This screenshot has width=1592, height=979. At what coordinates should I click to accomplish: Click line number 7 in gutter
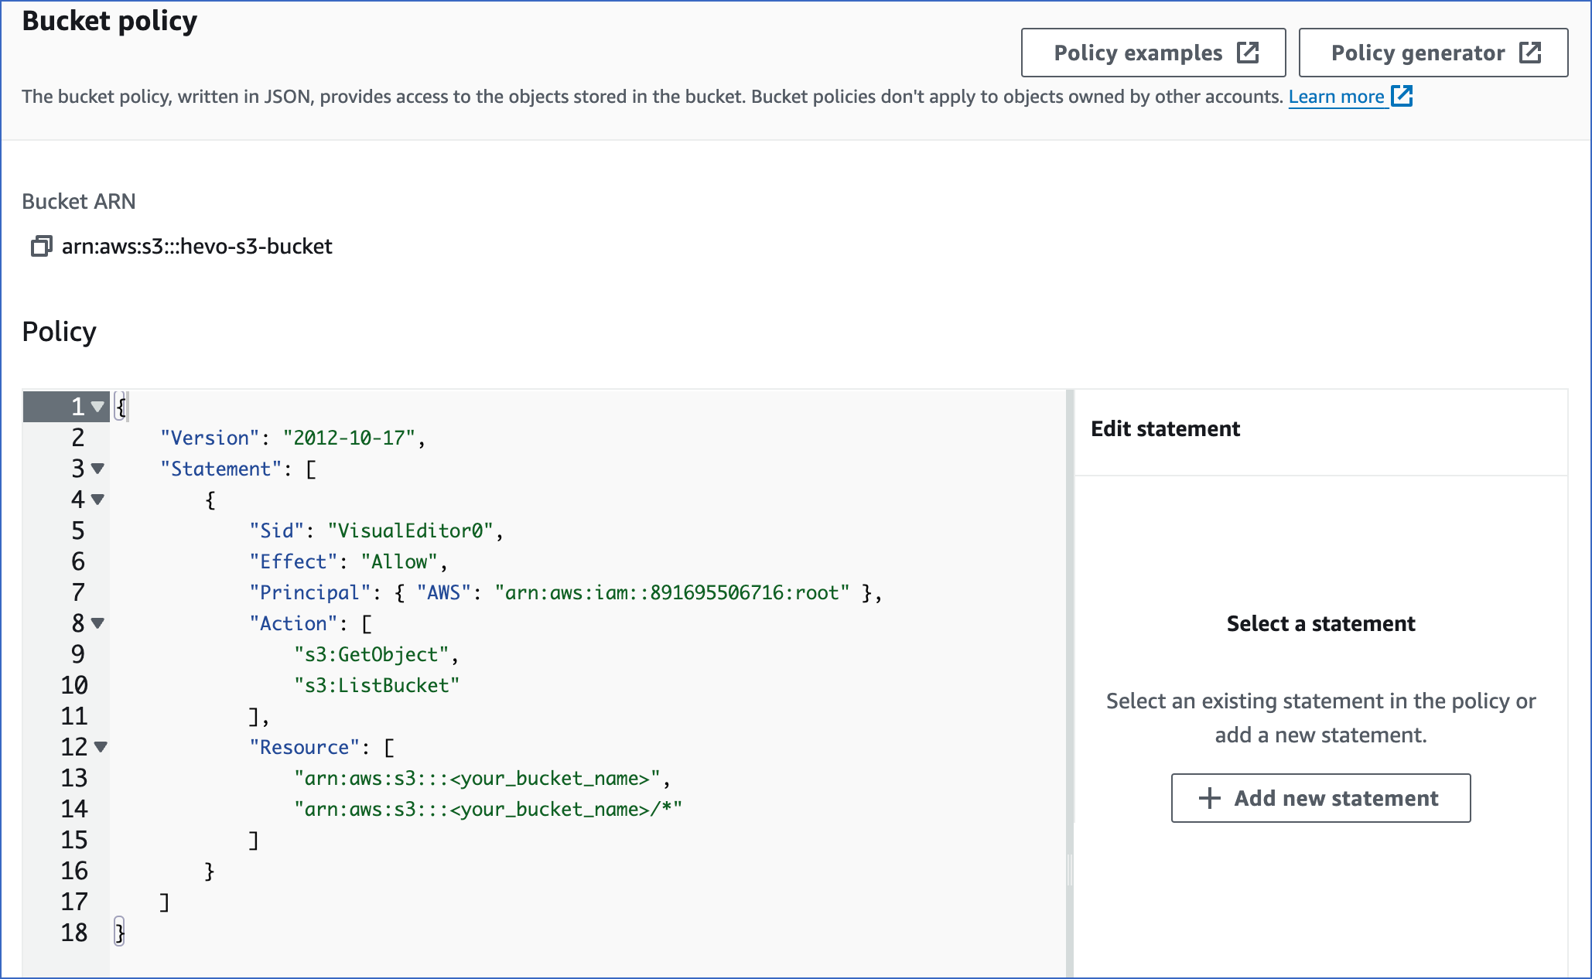coord(78,592)
